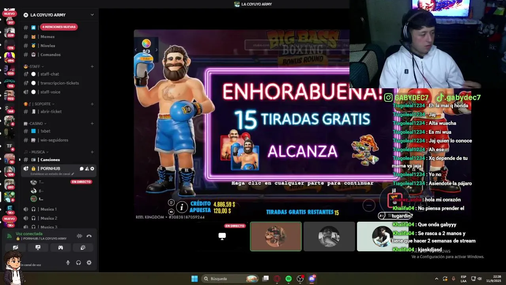Click the edit pencil beside channel status
Image resolution: width=506 pixels, height=285 pixels.
pos(72,174)
